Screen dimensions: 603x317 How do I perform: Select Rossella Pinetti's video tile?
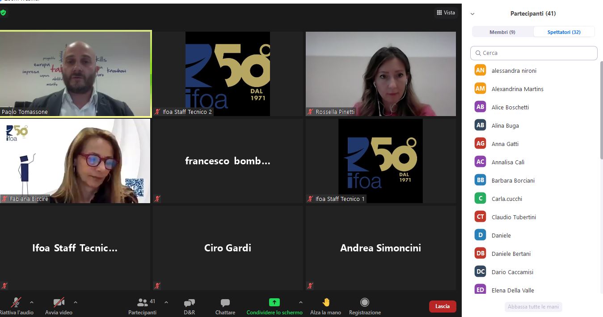(x=381, y=74)
